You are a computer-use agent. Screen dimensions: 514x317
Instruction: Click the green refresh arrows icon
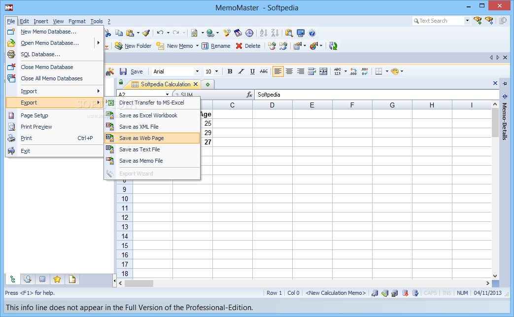[x=333, y=46]
